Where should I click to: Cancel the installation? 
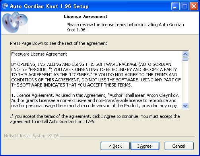point(179,146)
